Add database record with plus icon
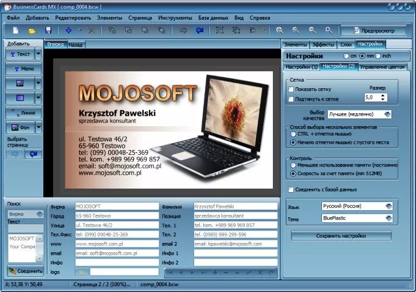The width and height of the screenshot is (416, 292). tap(215, 273)
